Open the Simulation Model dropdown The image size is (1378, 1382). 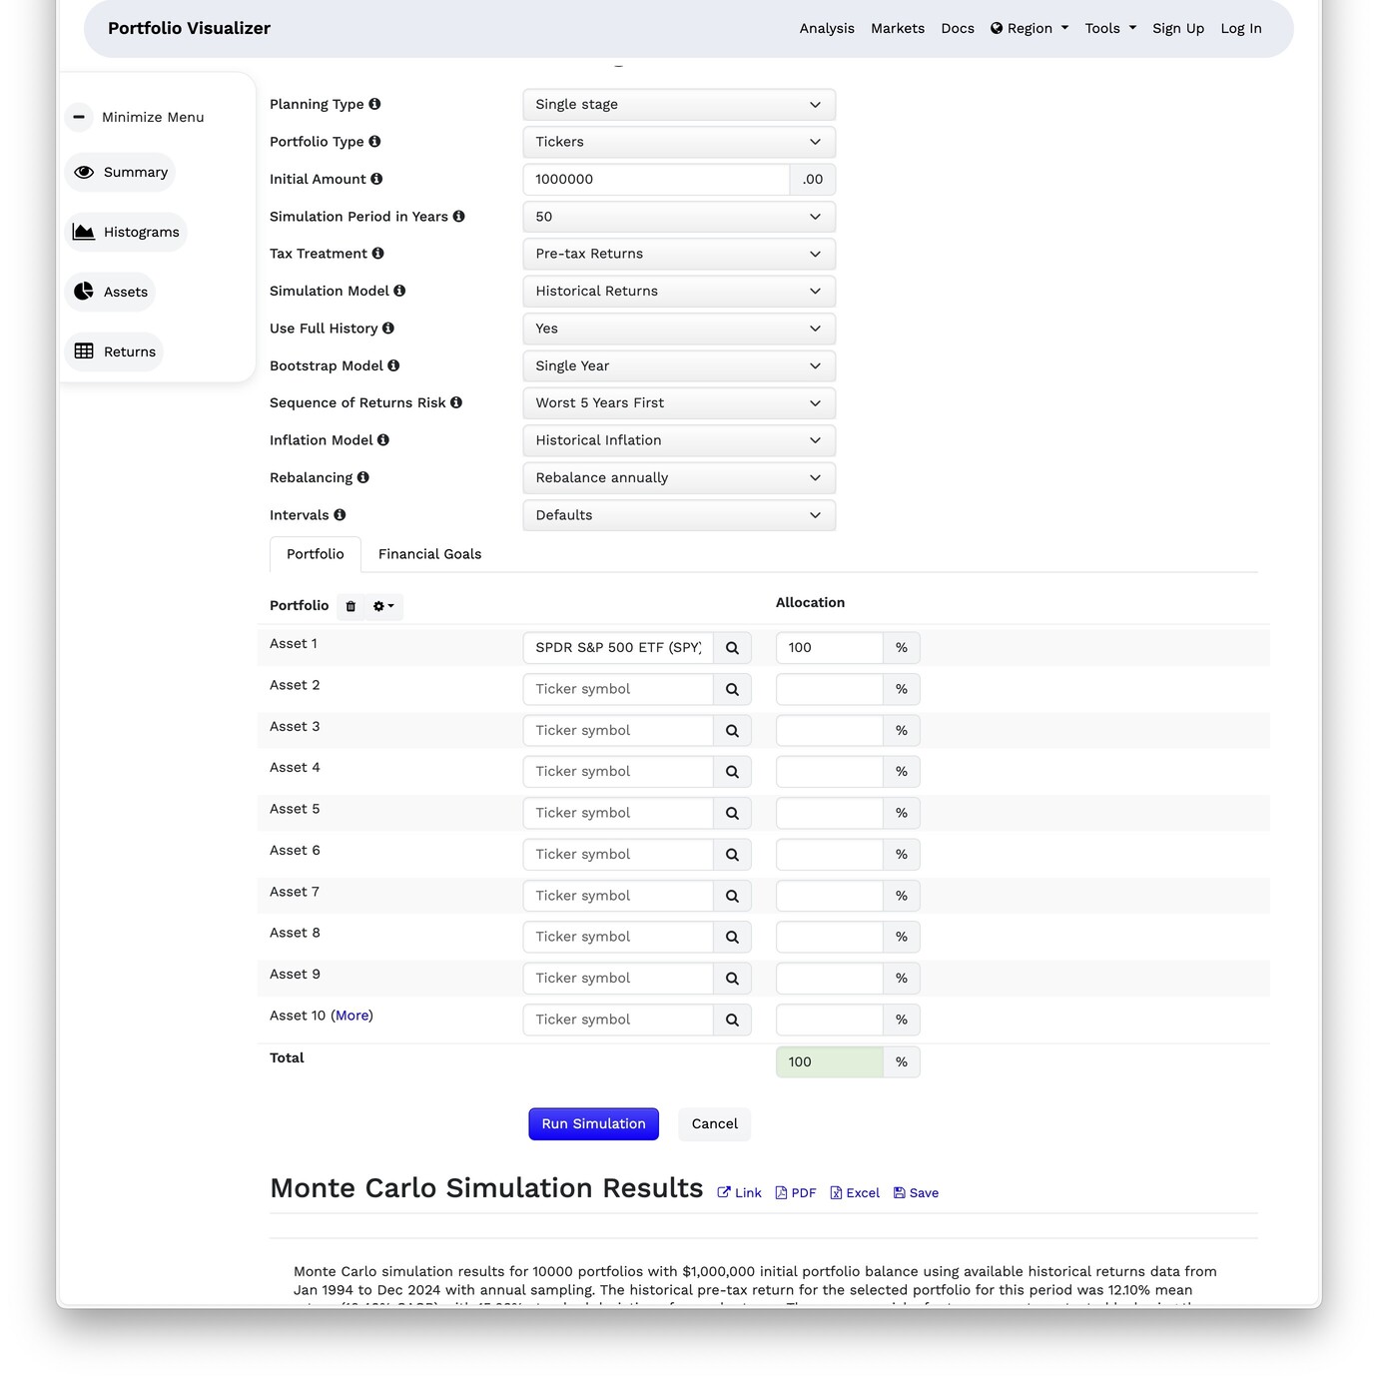[x=679, y=292]
